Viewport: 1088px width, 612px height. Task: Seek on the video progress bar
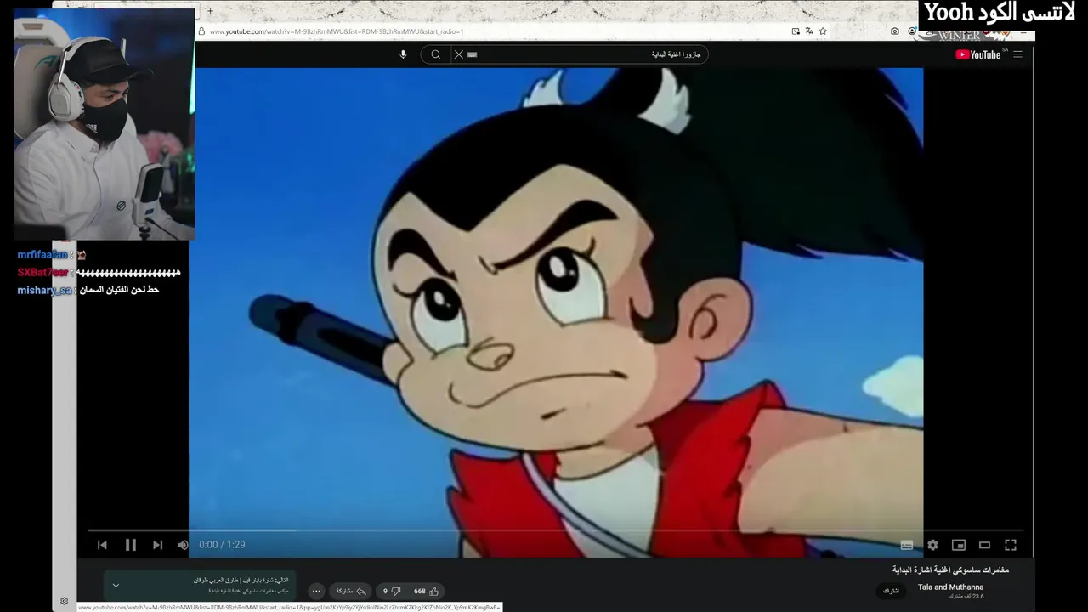click(556, 530)
